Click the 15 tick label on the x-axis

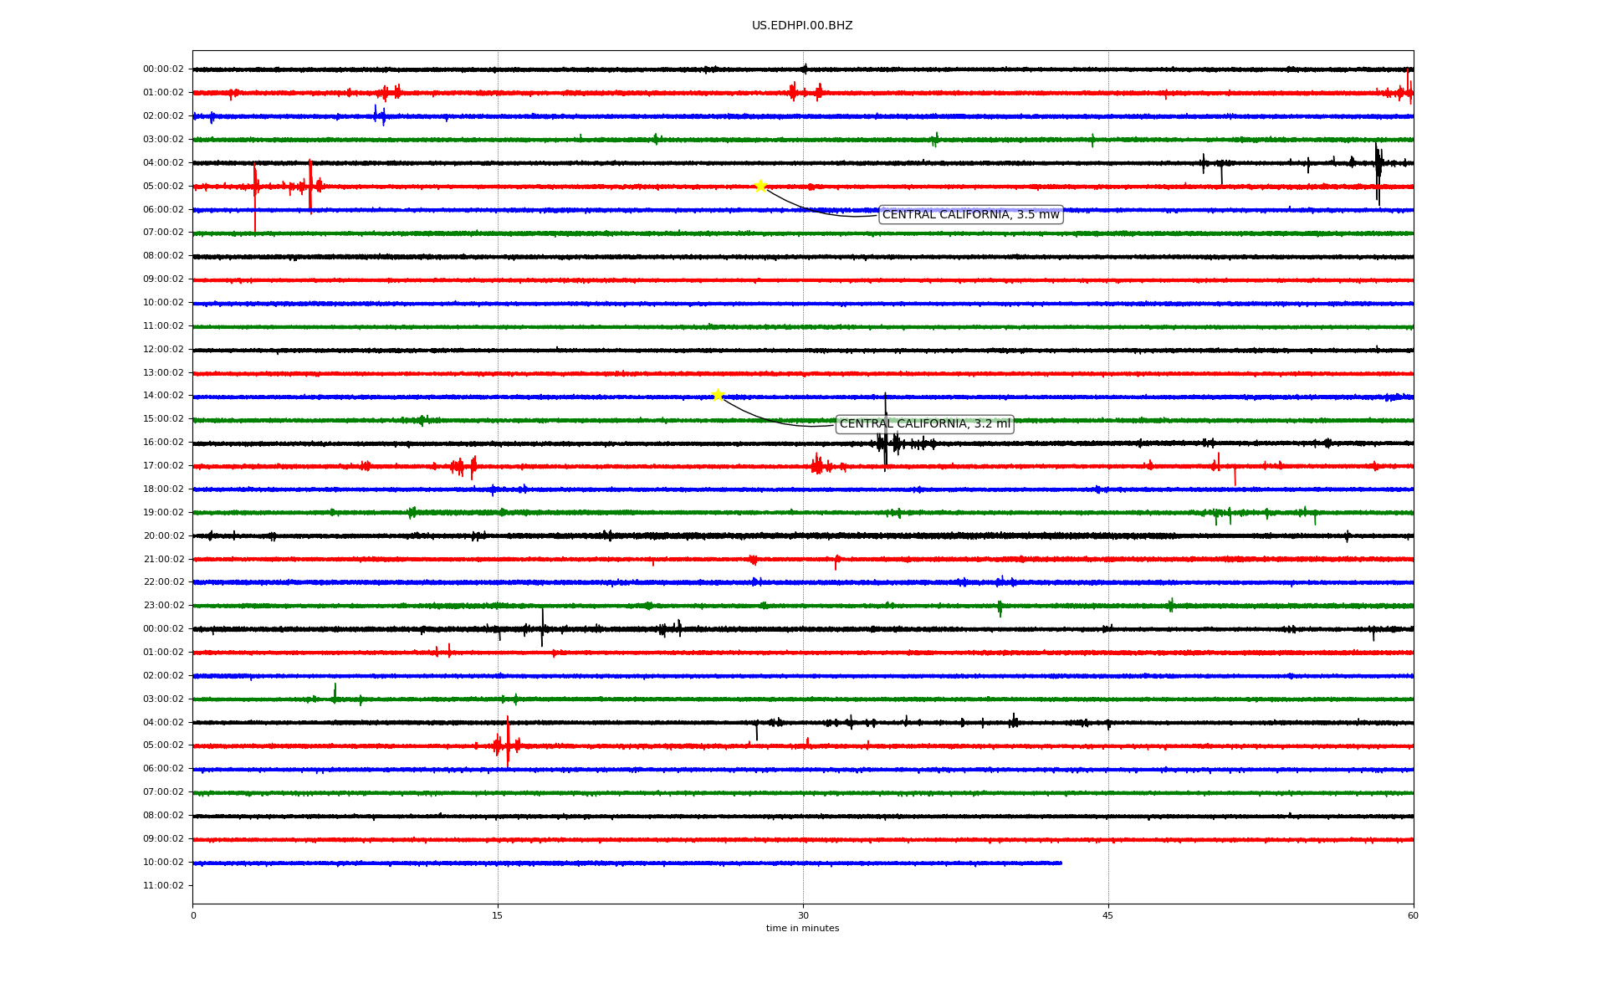pyautogui.click(x=498, y=915)
